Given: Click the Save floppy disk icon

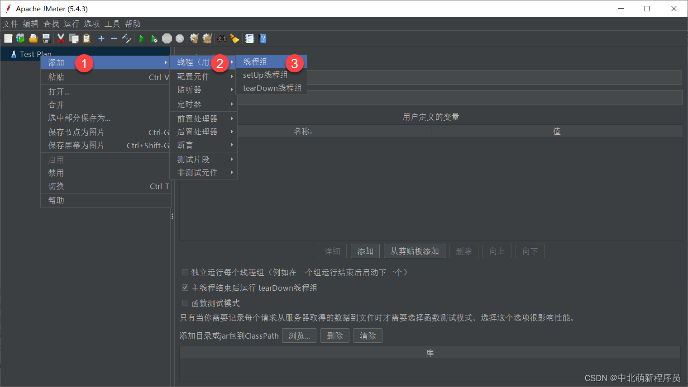Looking at the screenshot, I should pyautogui.click(x=46, y=38).
